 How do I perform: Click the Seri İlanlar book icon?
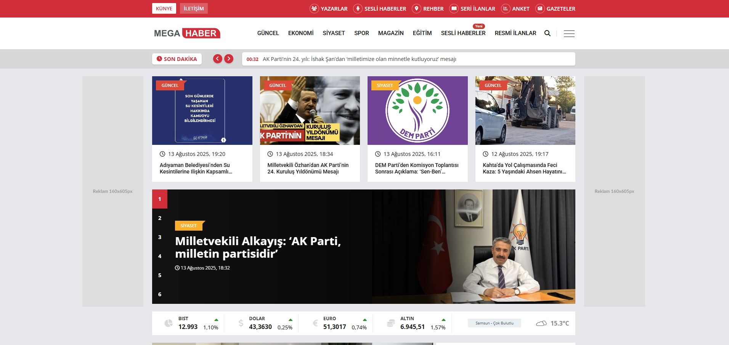(454, 8)
